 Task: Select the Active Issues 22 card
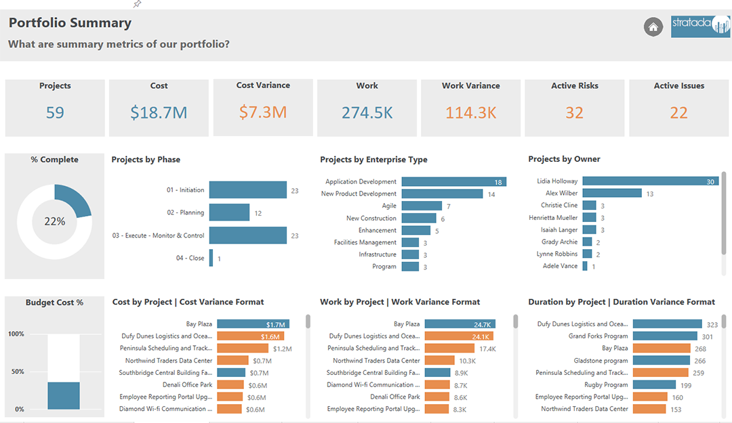click(x=678, y=108)
